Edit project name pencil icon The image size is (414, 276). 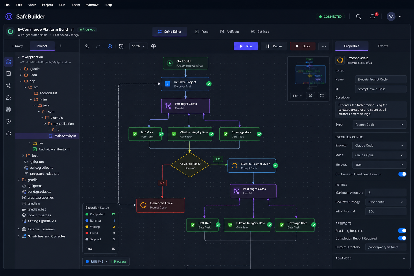pyautogui.click(x=73, y=29)
